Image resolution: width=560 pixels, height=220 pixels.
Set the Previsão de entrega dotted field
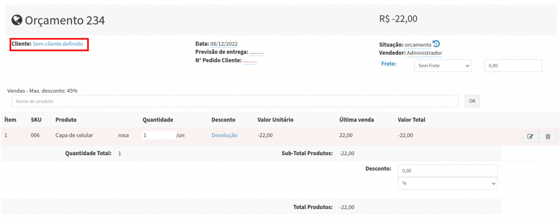tap(256, 52)
